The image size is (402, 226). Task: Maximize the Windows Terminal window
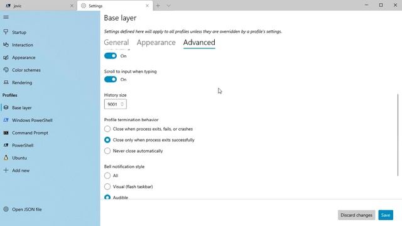381,5
